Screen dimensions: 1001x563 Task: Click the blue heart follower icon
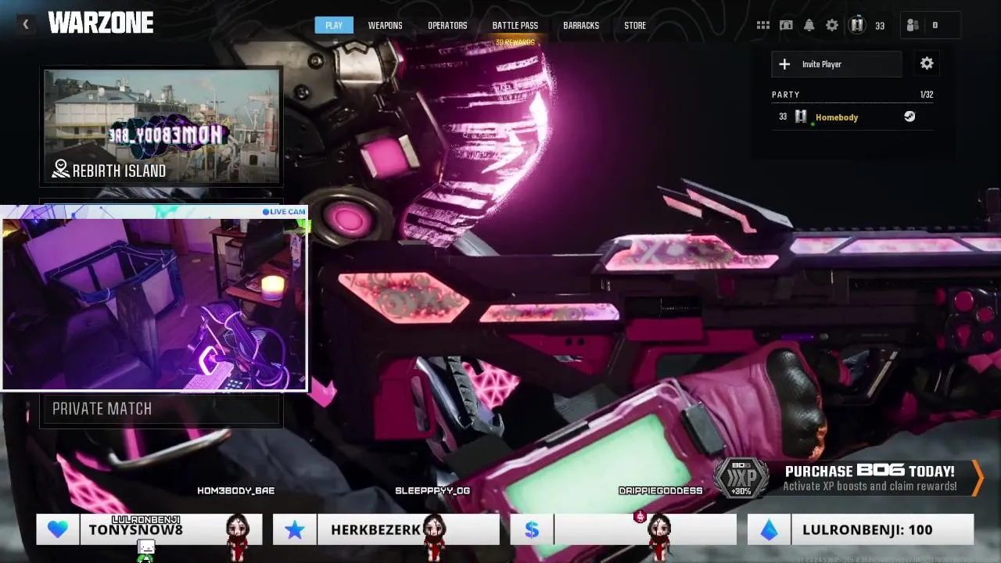[57, 529]
